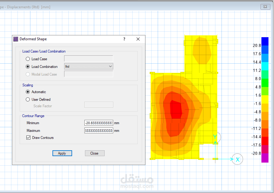This screenshot has height=193, width=274.
Task: Click the Deformed Shape dialog app icon
Action: 16,39
